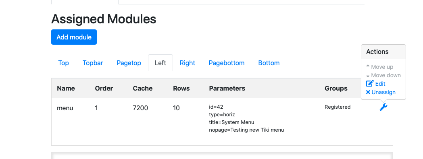
Task: Click the Move up caret icon
Action: [368, 66]
